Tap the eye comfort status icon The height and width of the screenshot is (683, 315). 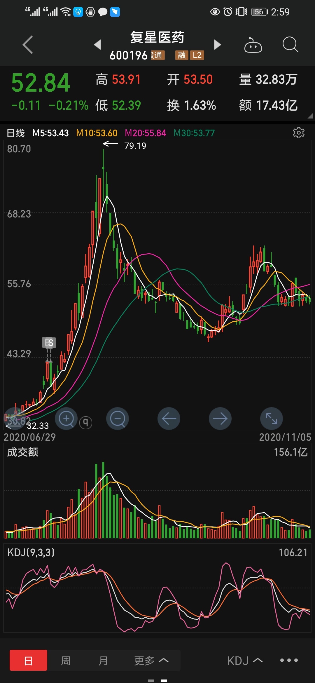tap(215, 12)
